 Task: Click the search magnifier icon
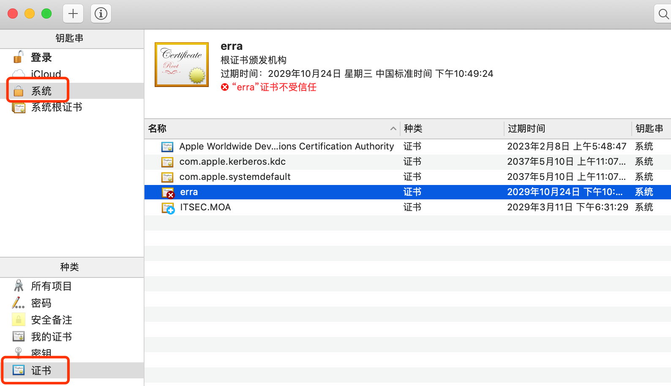click(663, 14)
